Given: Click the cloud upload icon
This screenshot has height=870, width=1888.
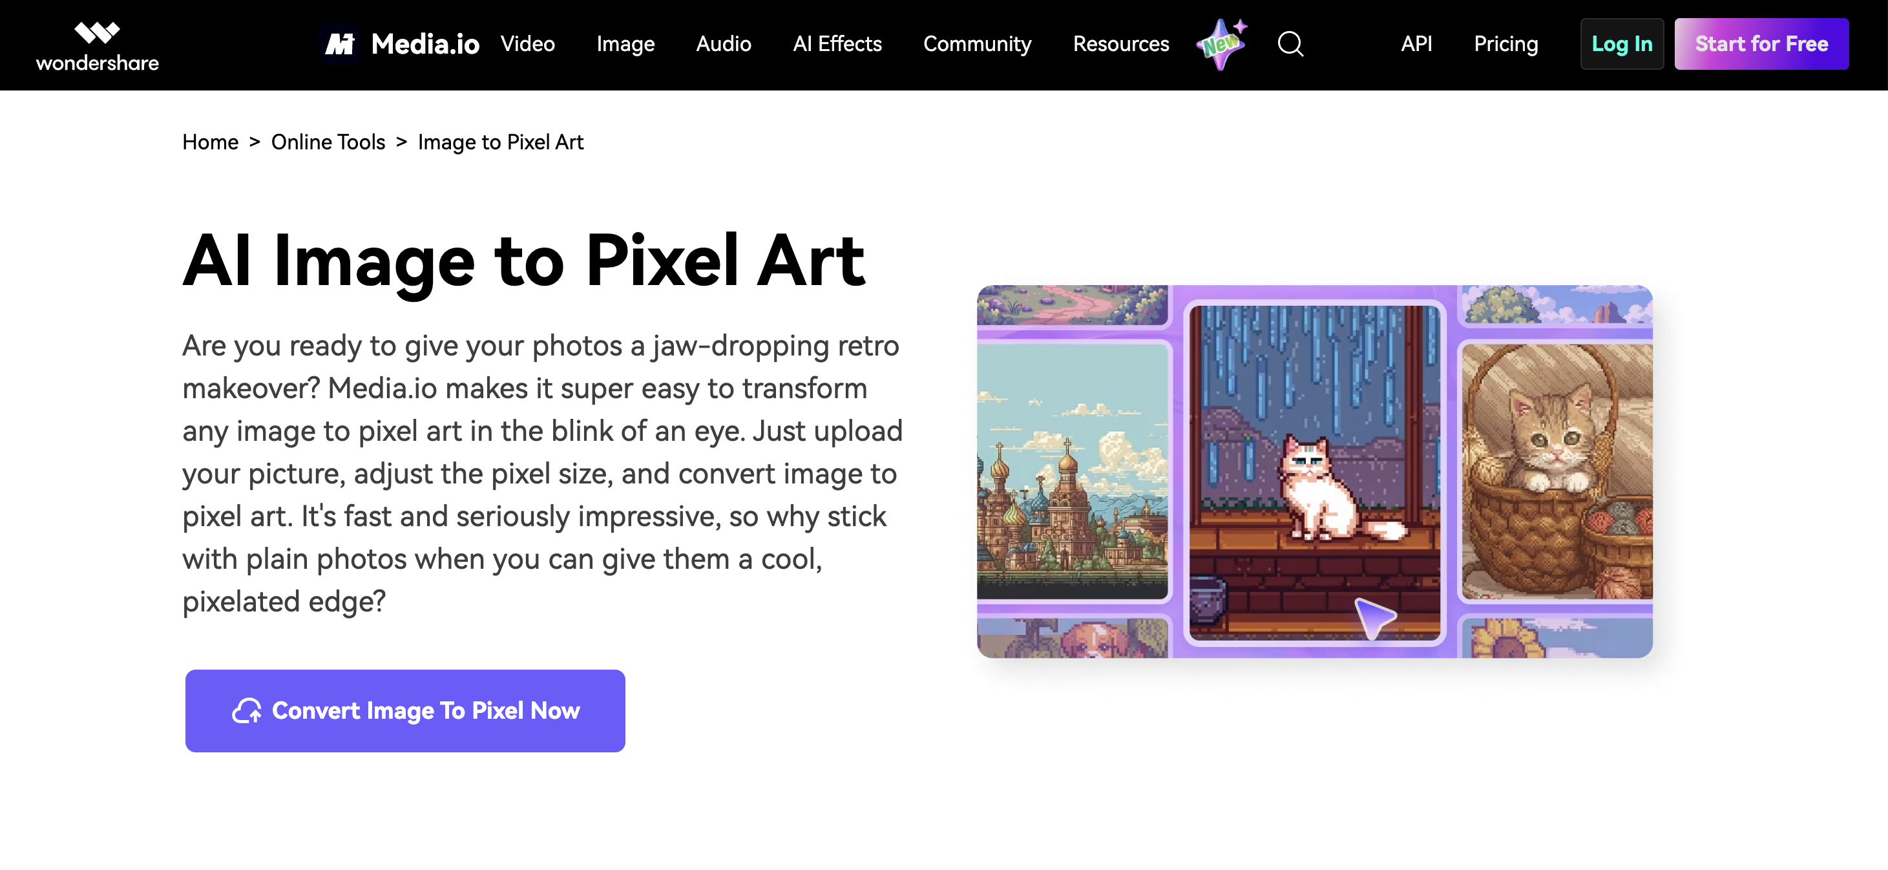Looking at the screenshot, I should [x=246, y=710].
